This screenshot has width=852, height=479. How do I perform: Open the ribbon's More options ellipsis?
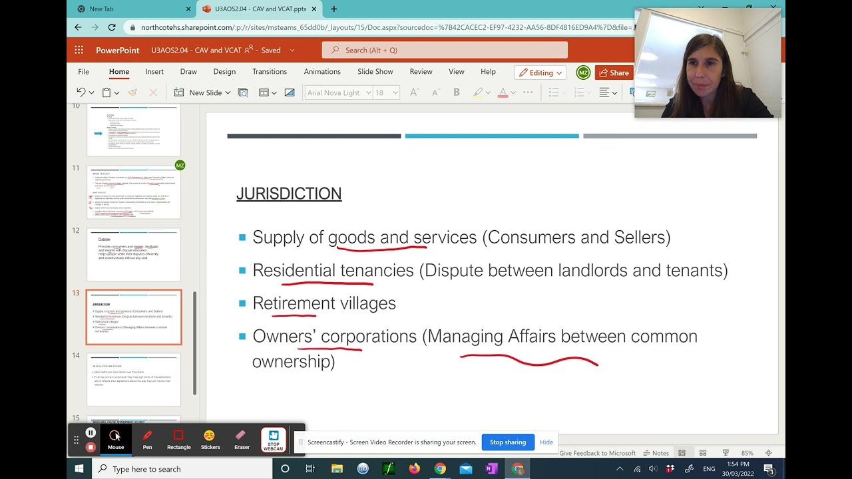click(x=528, y=92)
